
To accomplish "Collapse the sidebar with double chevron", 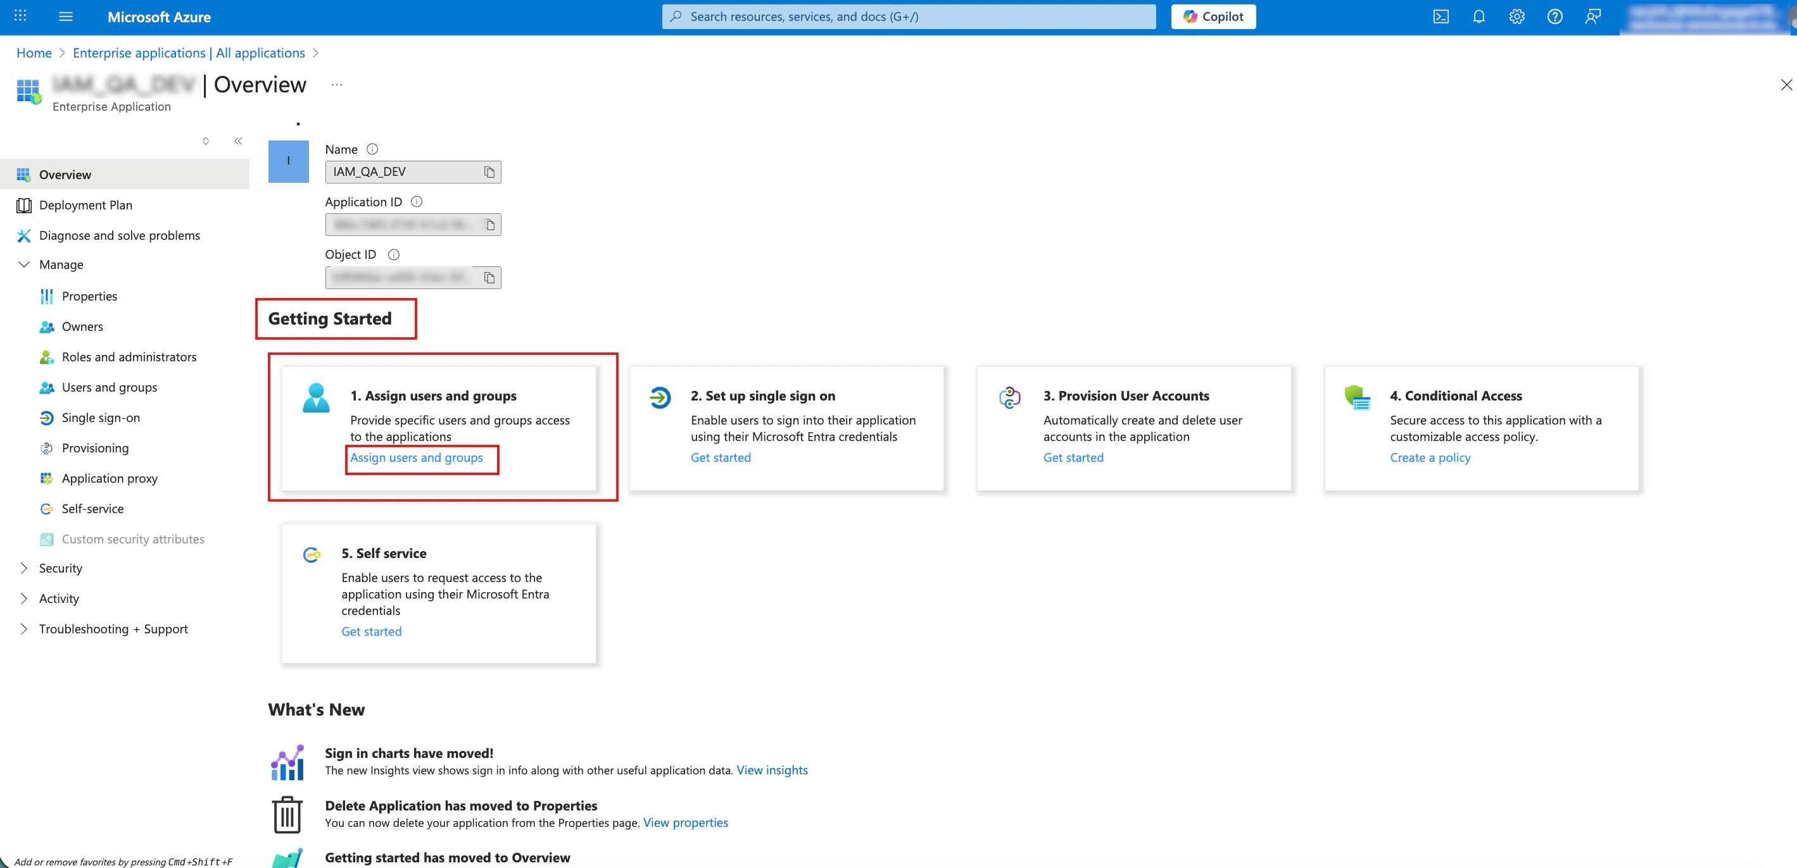I will tap(238, 141).
